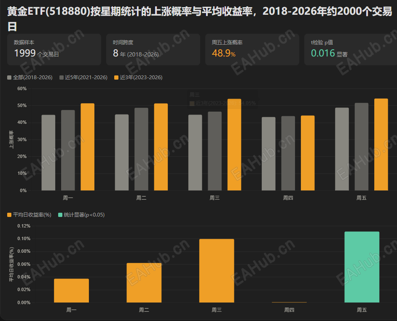Toggle the 全部(2018-2026) legend series
397x321 pixels.
30,78
